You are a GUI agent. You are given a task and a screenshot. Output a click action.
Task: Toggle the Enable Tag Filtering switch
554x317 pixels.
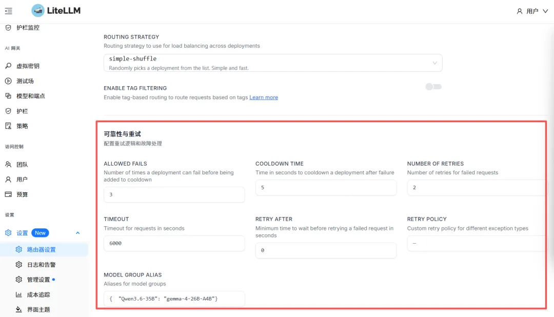(x=433, y=87)
